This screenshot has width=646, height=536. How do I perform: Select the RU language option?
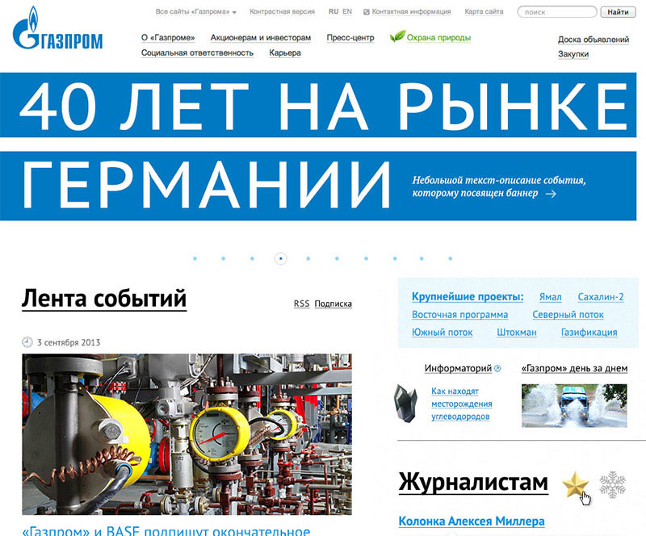[x=333, y=12]
